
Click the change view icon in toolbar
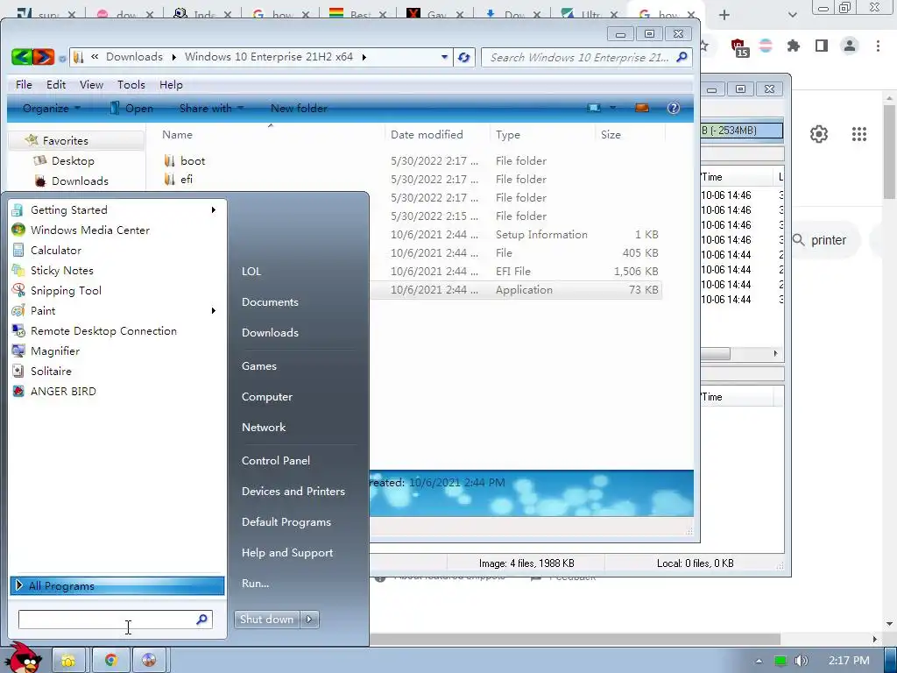coord(594,108)
